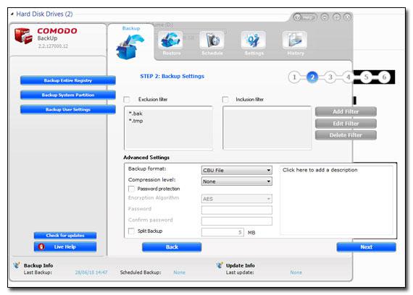Jump to wizard step 6 circle
This screenshot has height=295, width=413.
tap(384, 77)
